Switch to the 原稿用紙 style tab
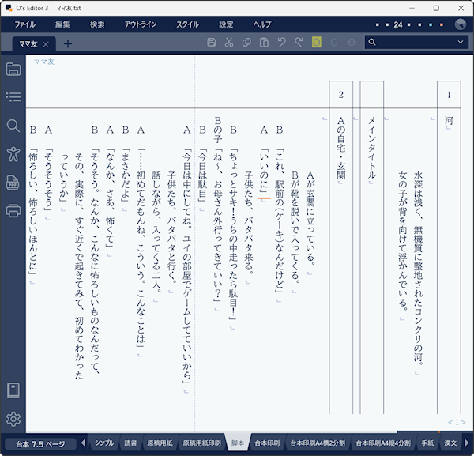The width and height of the screenshot is (474, 456). tap(160, 443)
